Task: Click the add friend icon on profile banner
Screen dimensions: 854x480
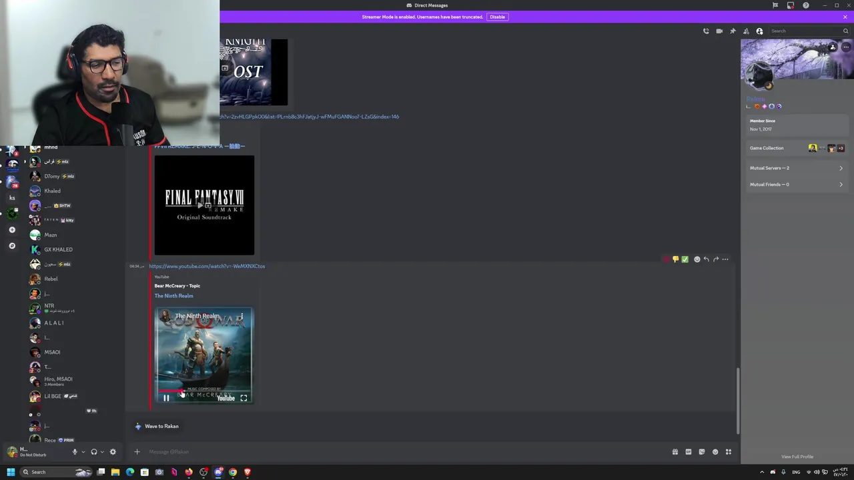Action: (x=833, y=47)
